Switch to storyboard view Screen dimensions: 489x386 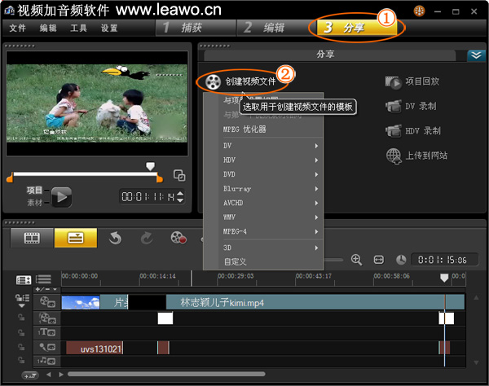[x=32, y=238]
